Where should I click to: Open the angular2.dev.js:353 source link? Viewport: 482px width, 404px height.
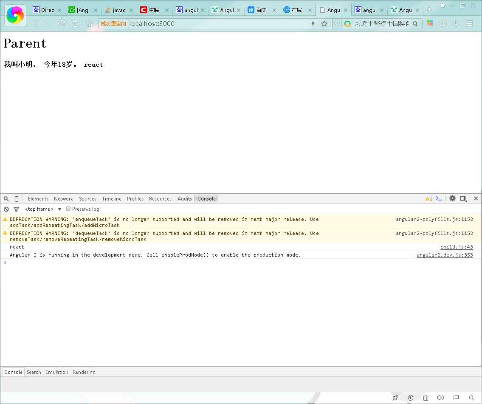[x=445, y=255]
